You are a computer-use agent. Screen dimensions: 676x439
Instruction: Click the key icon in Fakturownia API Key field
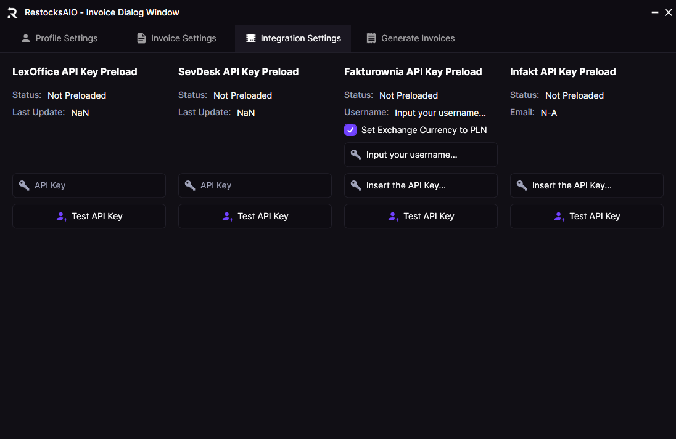(x=356, y=185)
